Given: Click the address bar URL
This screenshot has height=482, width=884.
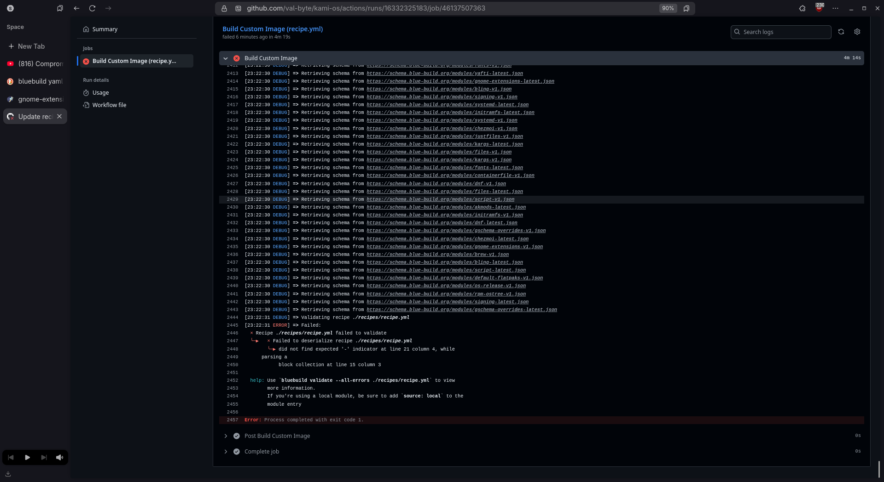Looking at the screenshot, I should point(366,8).
